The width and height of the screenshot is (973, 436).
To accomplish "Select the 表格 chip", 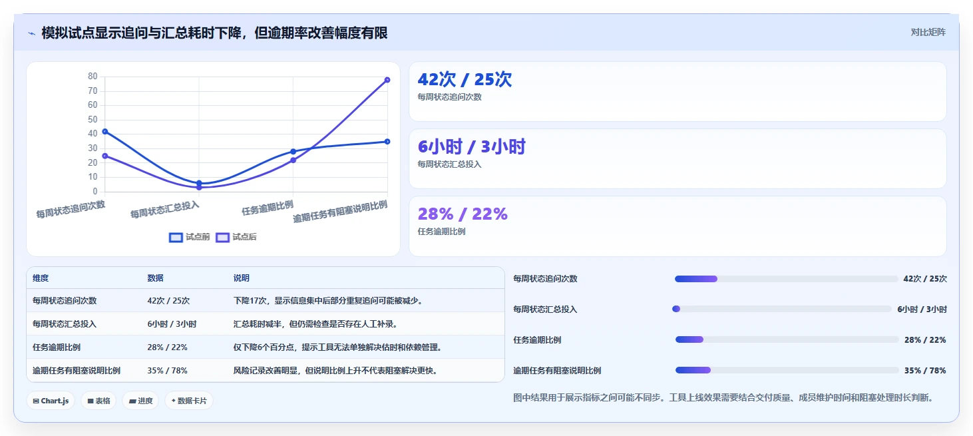I will pos(98,401).
